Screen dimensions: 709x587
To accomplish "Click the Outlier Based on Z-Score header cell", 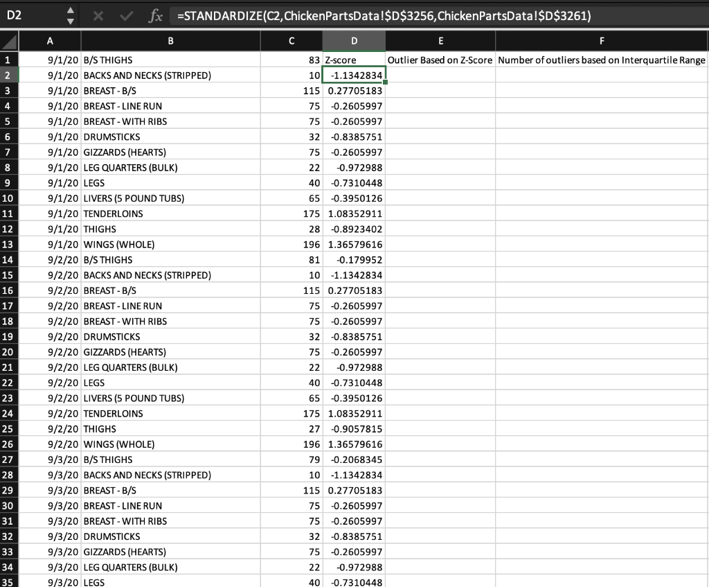I will pyautogui.click(x=440, y=60).
